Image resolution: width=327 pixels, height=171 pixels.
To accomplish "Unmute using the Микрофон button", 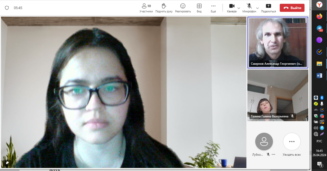I will coord(249,8).
